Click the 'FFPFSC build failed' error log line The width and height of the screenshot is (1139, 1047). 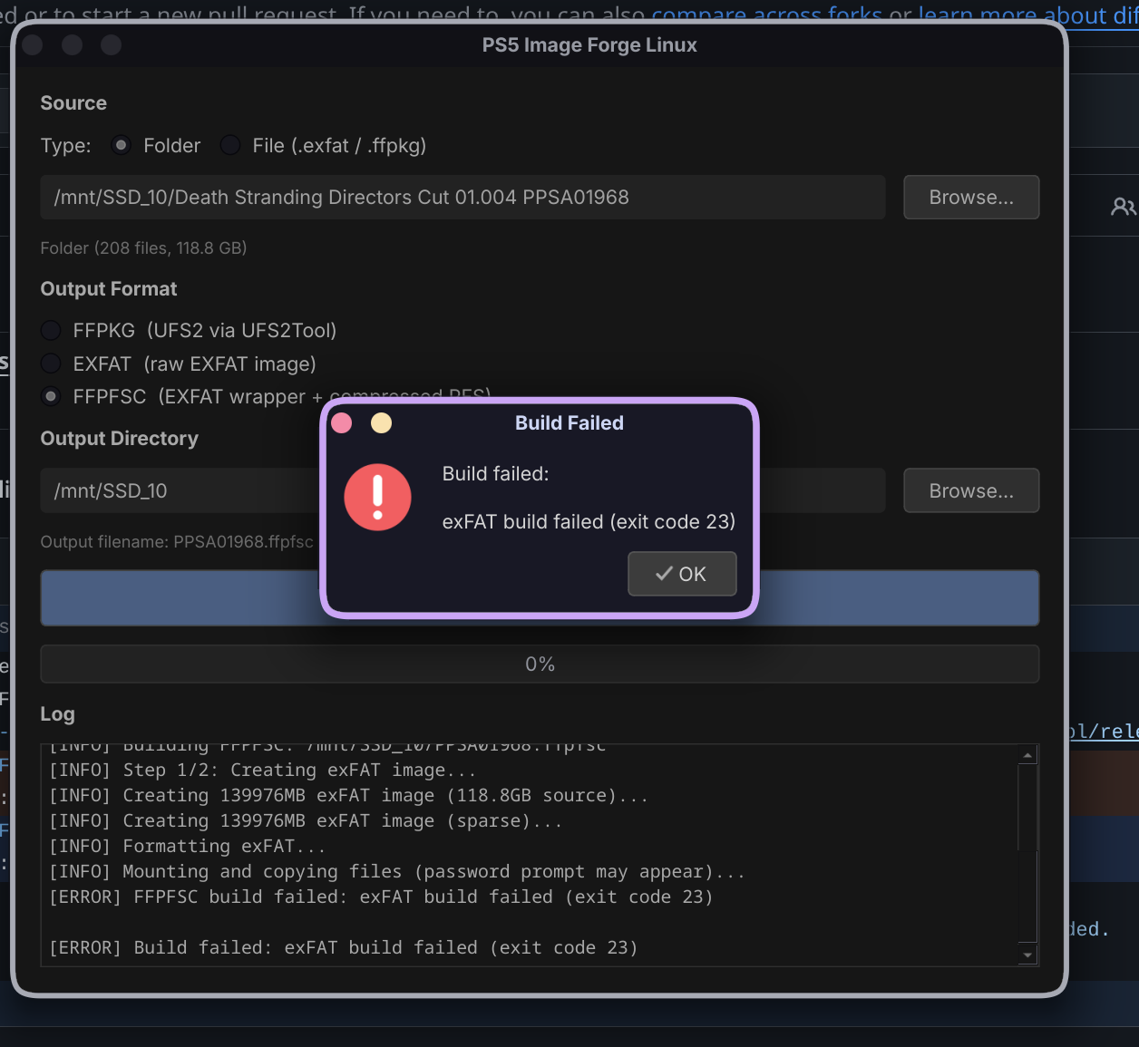tap(381, 897)
